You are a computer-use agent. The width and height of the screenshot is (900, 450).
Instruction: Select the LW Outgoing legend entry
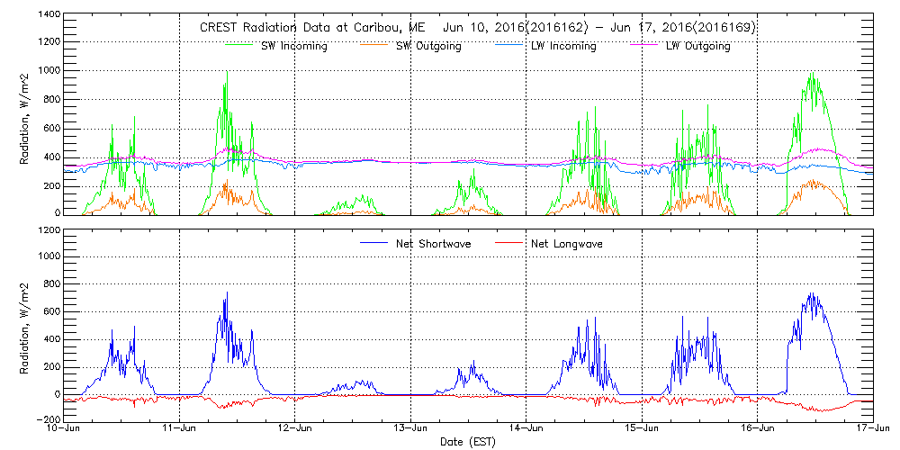click(x=697, y=46)
